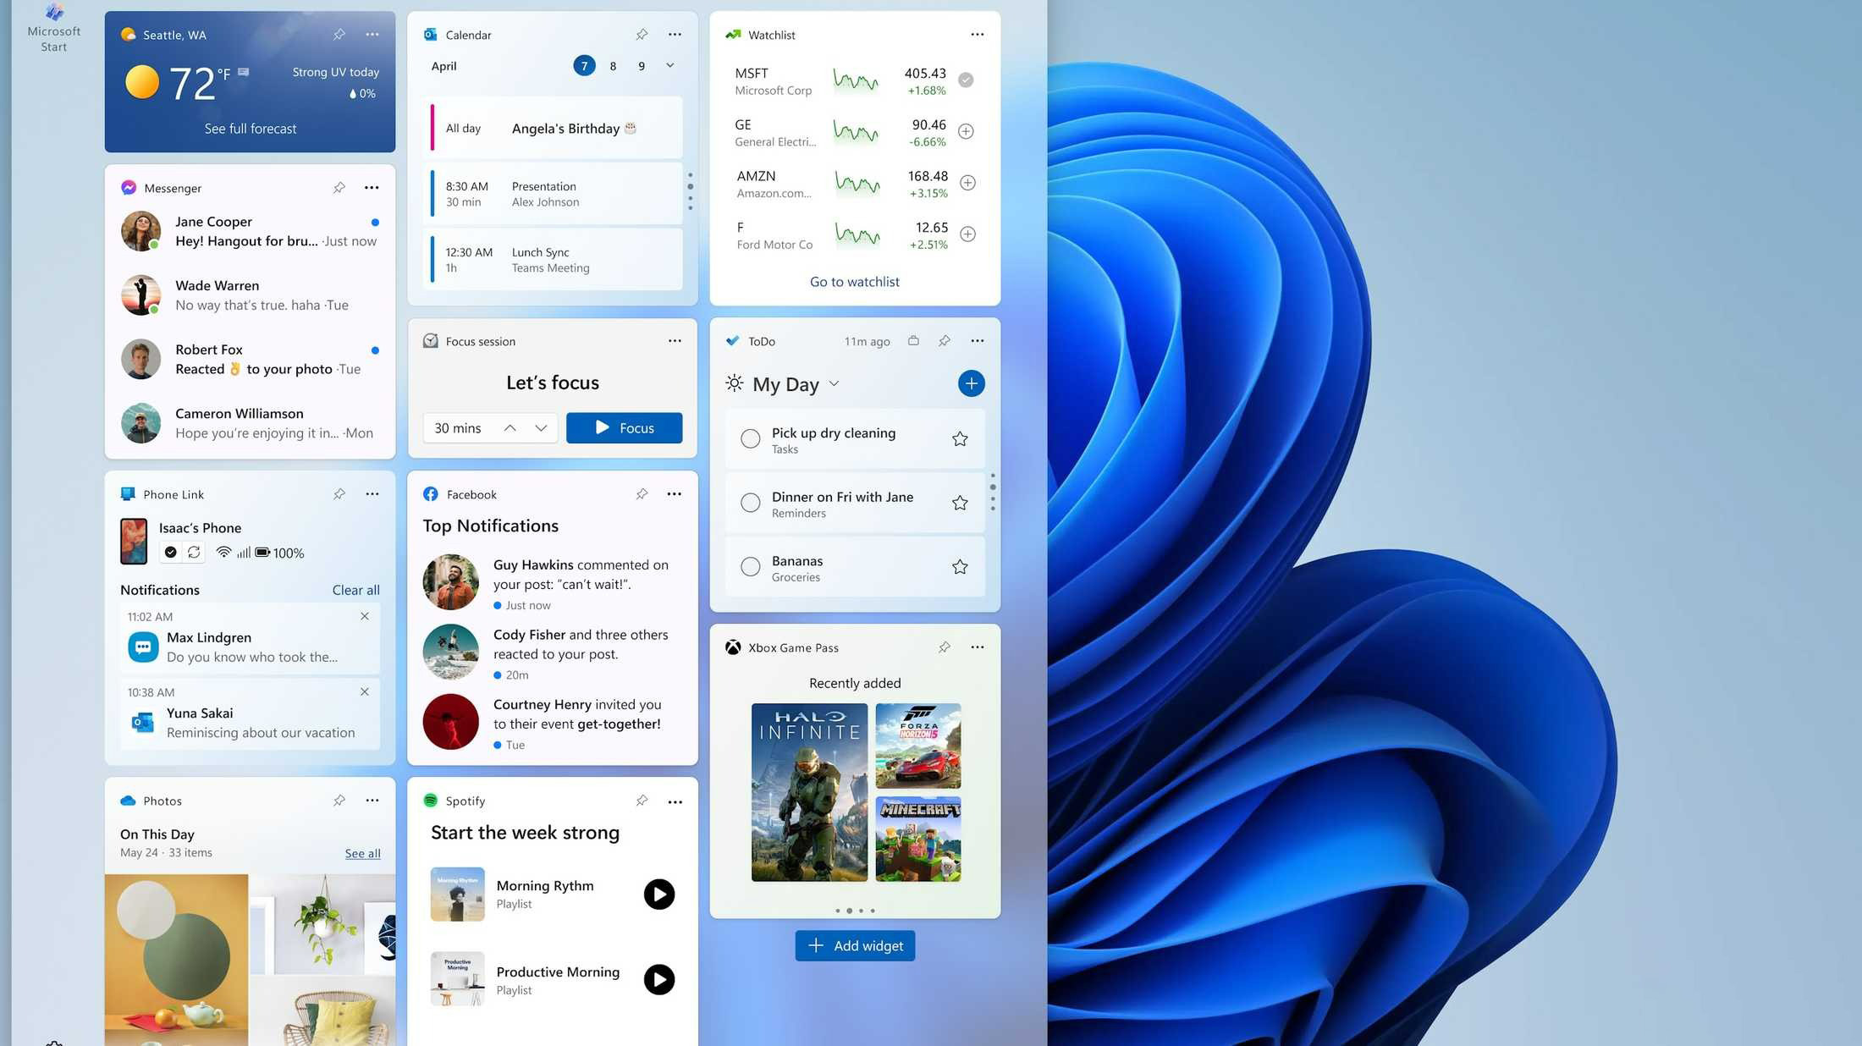Expand the My Day dropdown in ToDo
Image resolution: width=1862 pixels, height=1046 pixels.
834,383
